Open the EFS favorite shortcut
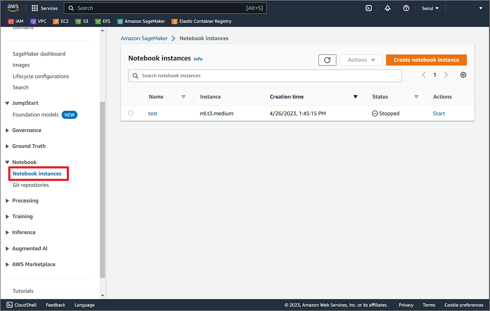This screenshot has width=490, height=311. [103, 21]
